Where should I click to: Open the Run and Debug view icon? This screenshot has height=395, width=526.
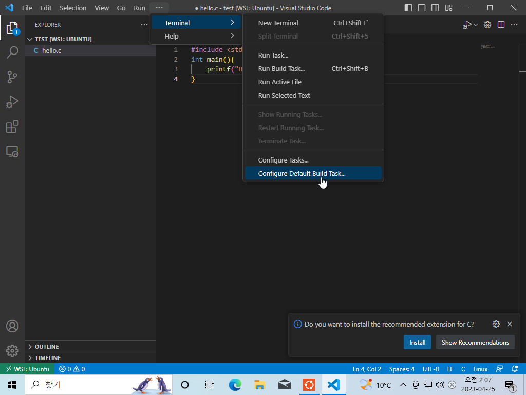coord(12,102)
